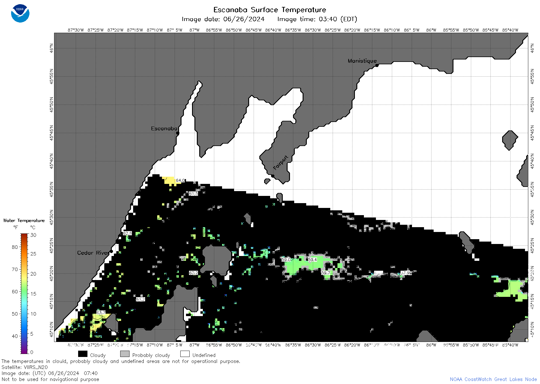540x384 pixels.
Task: Select the Fairport marker dot
Action: click(x=273, y=176)
